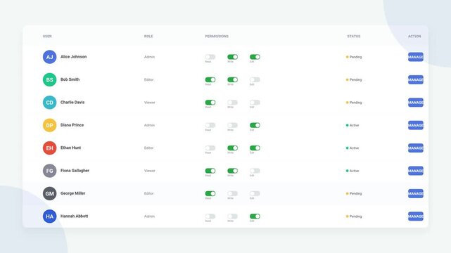Viewport: 451px width, 253px height.
Task: Disable Edit permission for Diana Prince
Action: click(x=255, y=125)
